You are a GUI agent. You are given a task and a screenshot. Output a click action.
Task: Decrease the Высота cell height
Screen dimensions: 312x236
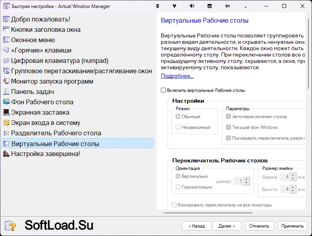[293, 191]
